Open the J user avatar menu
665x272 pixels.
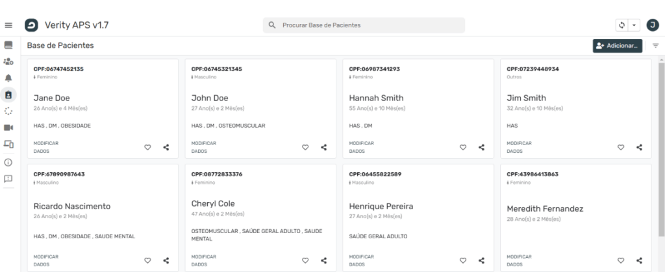pos(651,25)
